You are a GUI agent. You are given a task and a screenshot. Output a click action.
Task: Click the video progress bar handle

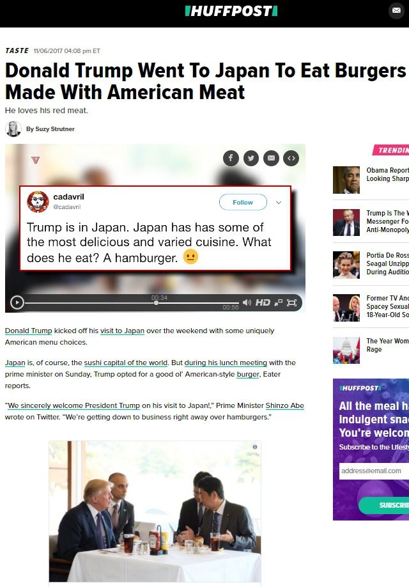pyautogui.click(x=156, y=303)
